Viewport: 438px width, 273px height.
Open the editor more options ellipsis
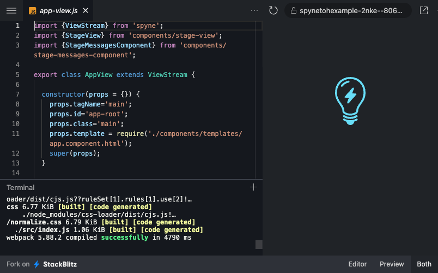point(254,10)
